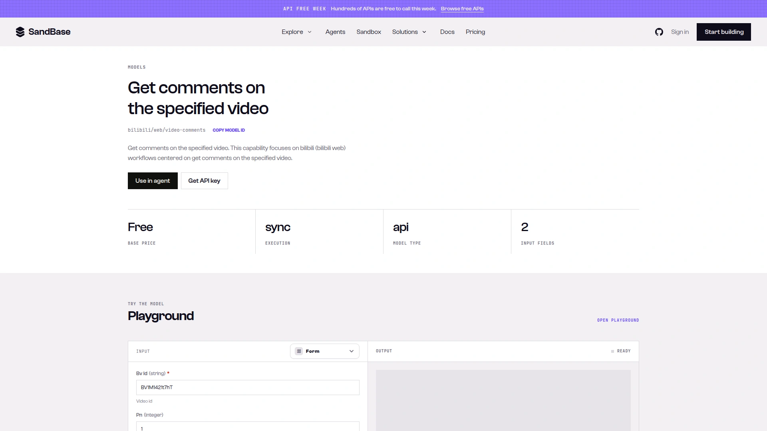Click the READY status indicator
Image resolution: width=767 pixels, height=431 pixels.
(x=621, y=351)
